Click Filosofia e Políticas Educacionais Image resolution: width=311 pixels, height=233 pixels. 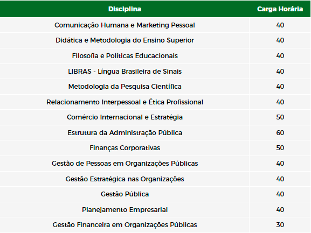click(x=125, y=56)
